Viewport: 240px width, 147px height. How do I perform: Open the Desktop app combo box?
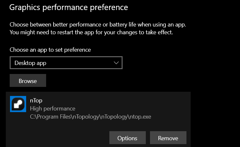click(66, 63)
